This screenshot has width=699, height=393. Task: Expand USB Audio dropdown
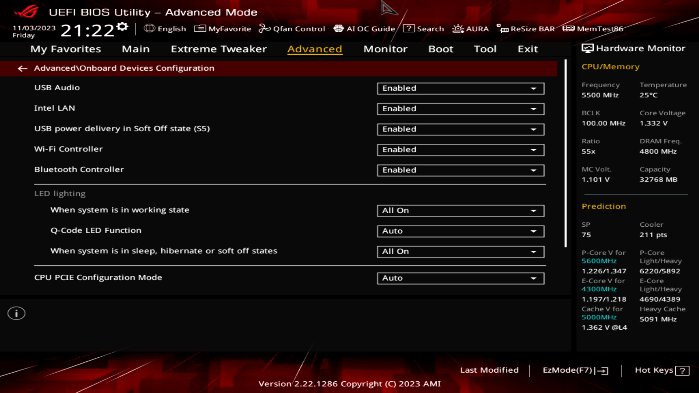534,88
